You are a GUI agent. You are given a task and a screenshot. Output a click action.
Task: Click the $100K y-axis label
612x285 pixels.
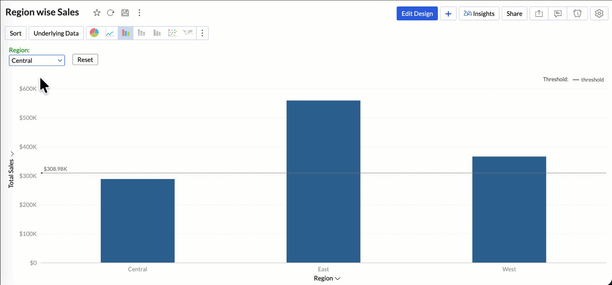(x=28, y=234)
